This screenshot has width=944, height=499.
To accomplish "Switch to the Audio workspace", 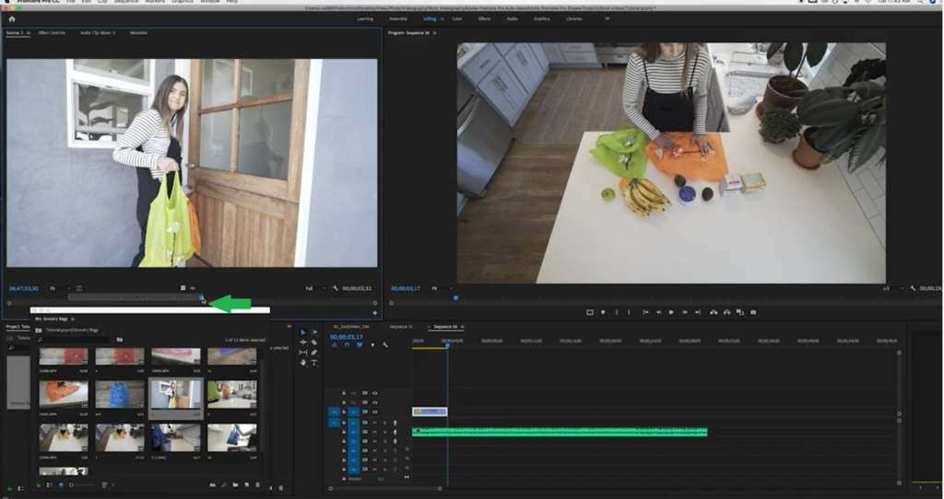I will 512,18.
